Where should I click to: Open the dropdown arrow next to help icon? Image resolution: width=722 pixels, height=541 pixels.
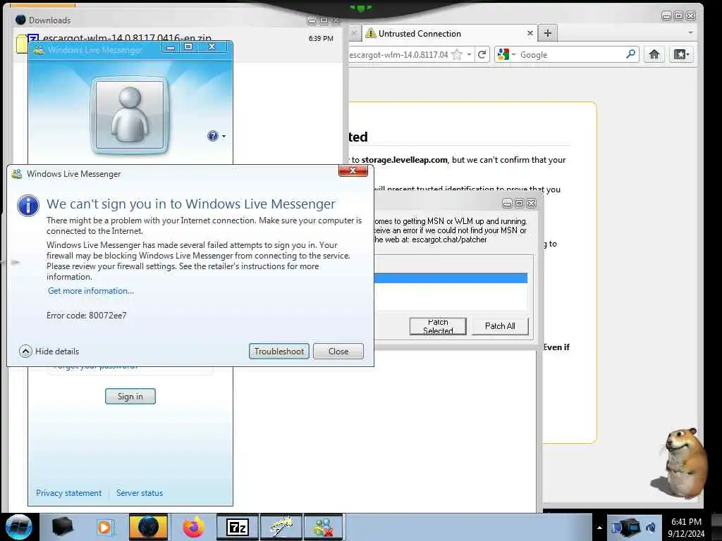[x=224, y=136]
